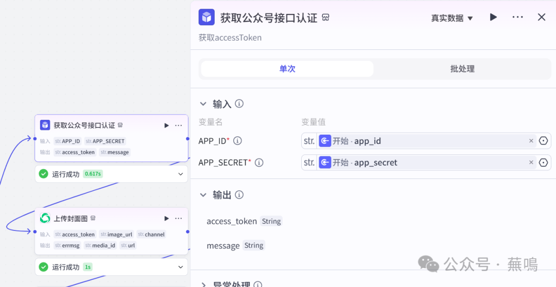The image size is (556, 287).
Task: Expand the 运行成功 0.617s result
Action: [181, 174]
